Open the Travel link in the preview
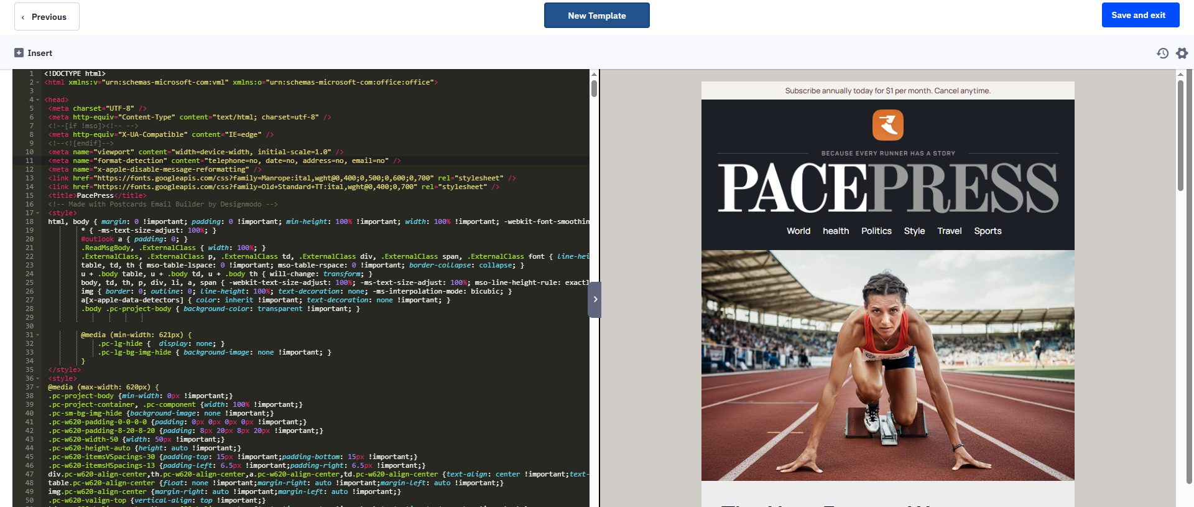The width and height of the screenshot is (1194, 507). pos(950,231)
